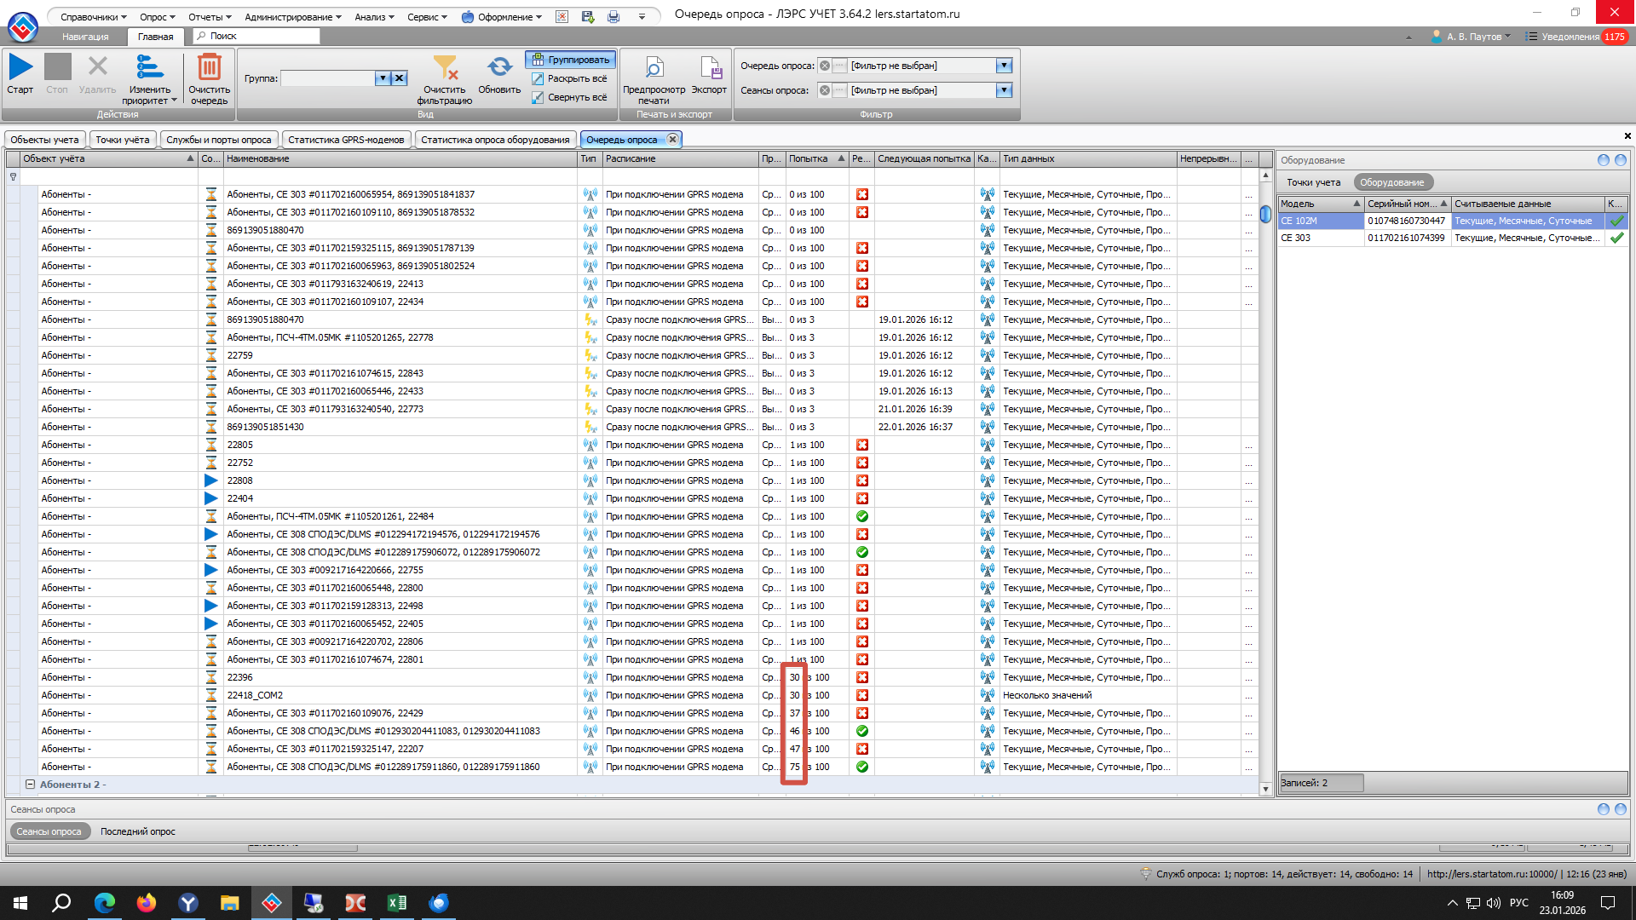Click the Экспорт document icon
The width and height of the screenshot is (1636, 920).
(x=709, y=67)
